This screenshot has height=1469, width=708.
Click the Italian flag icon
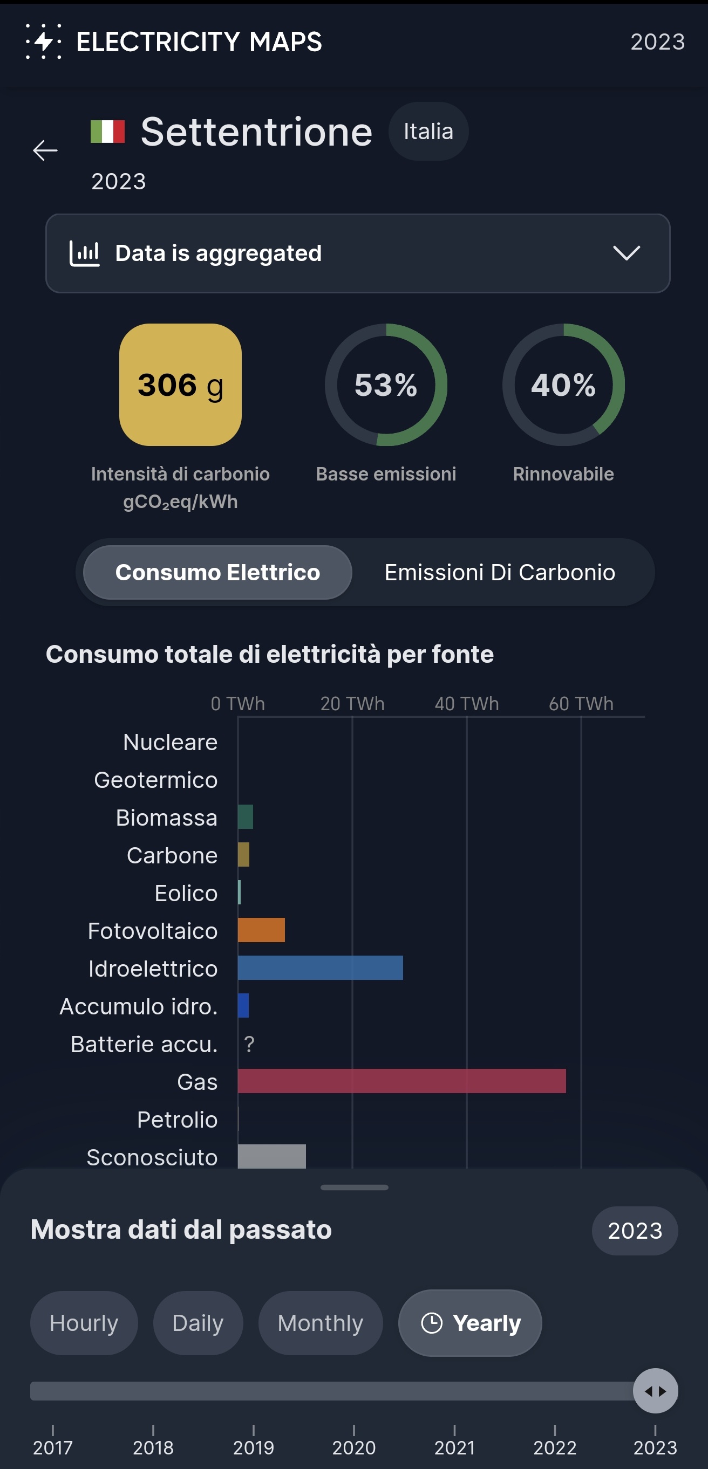107,132
